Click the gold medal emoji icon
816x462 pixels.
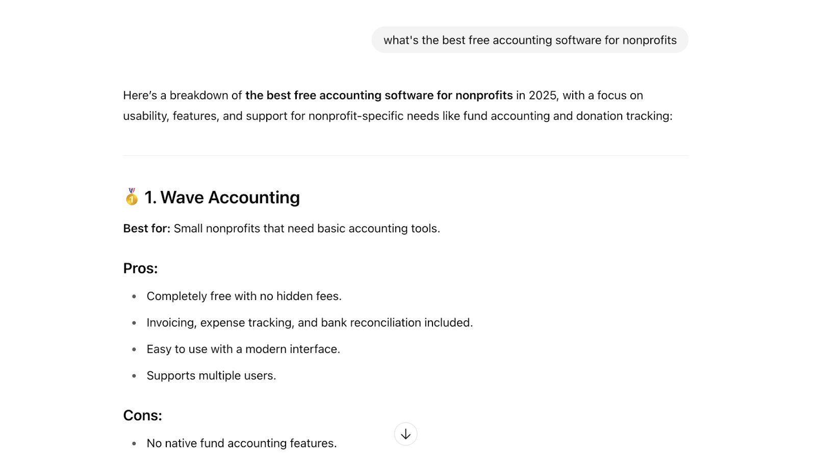[x=132, y=197]
